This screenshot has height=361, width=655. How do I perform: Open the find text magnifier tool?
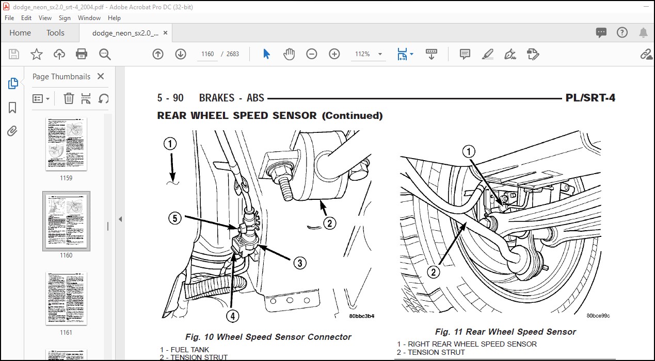coord(105,54)
